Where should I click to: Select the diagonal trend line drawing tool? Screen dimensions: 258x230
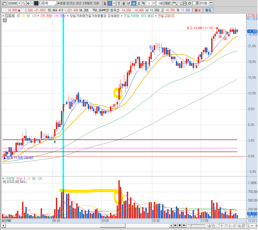coord(235,225)
